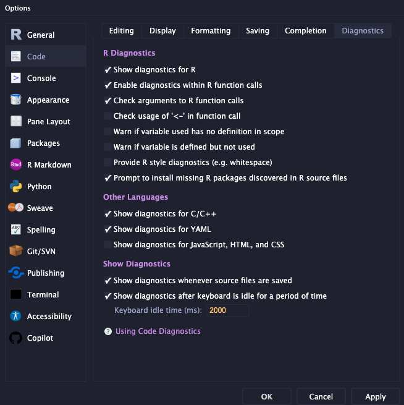Click the help icon beside Using Code Diagnostics
Viewport: 404px width, 405px height.
click(108, 331)
